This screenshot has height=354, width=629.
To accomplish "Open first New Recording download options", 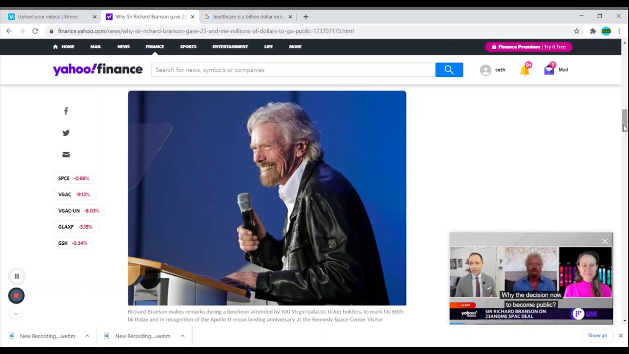I will [x=87, y=336].
